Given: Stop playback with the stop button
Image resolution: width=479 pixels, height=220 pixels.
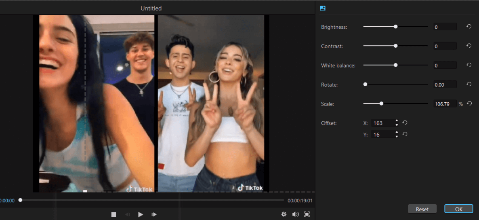Looking at the screenshot, I should [113, 214].
